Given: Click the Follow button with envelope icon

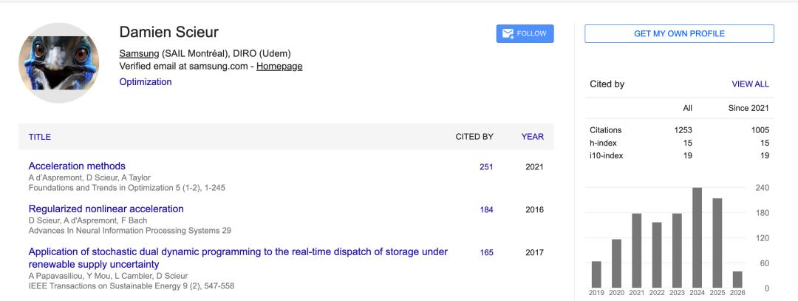Looking at the screenshot, I should (525, 33).
